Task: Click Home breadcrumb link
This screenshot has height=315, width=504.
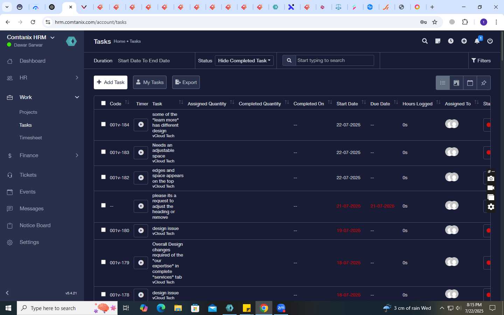Action: [x=119, y=41]
